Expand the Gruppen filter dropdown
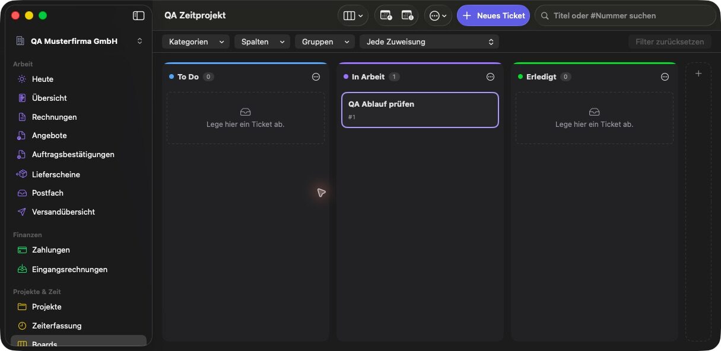This screenshot has width=721, height=351. pos(325,42)
